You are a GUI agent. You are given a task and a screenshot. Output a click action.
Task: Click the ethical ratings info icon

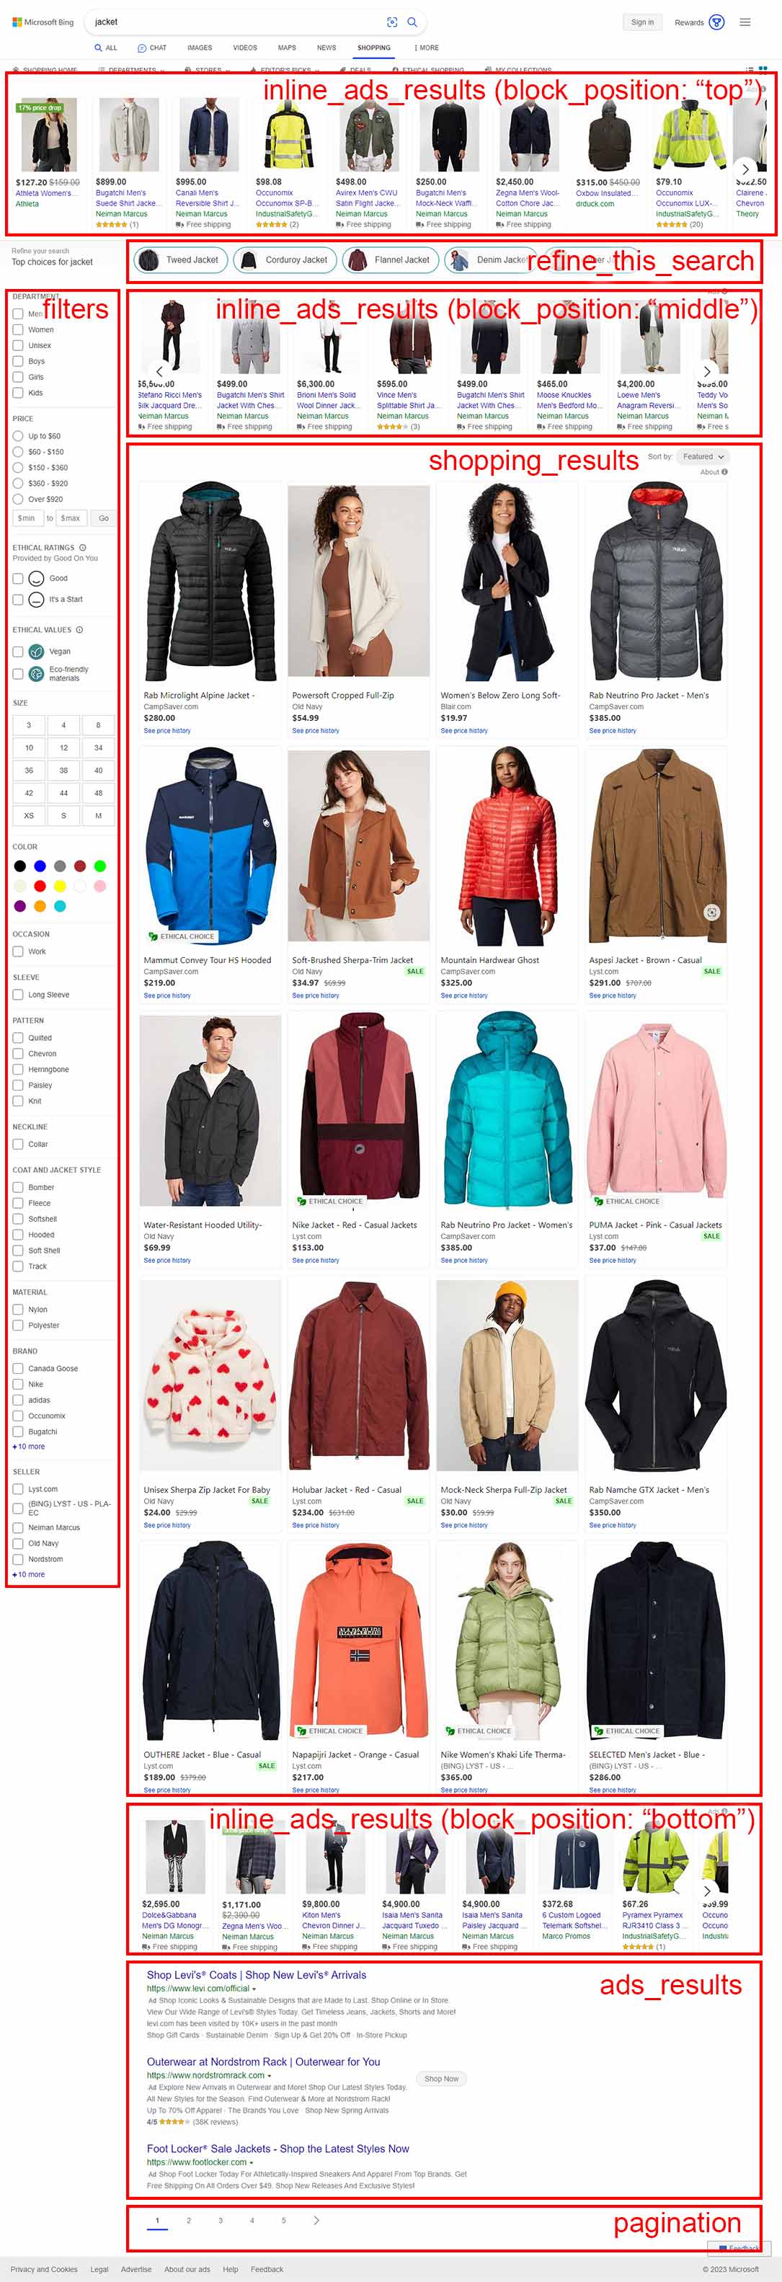pos(82,548)
